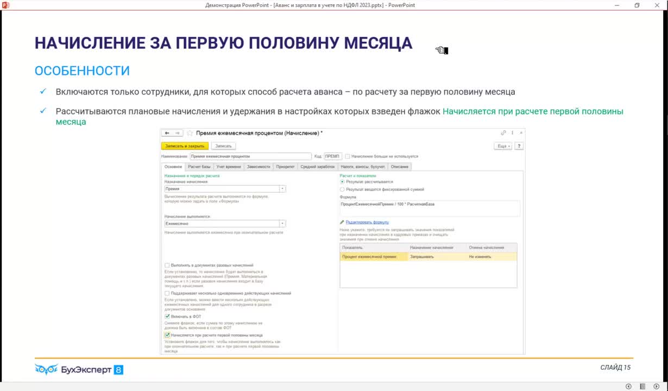
Task: Click the favorite star icon beside the title
Action: tap(190, 133)
